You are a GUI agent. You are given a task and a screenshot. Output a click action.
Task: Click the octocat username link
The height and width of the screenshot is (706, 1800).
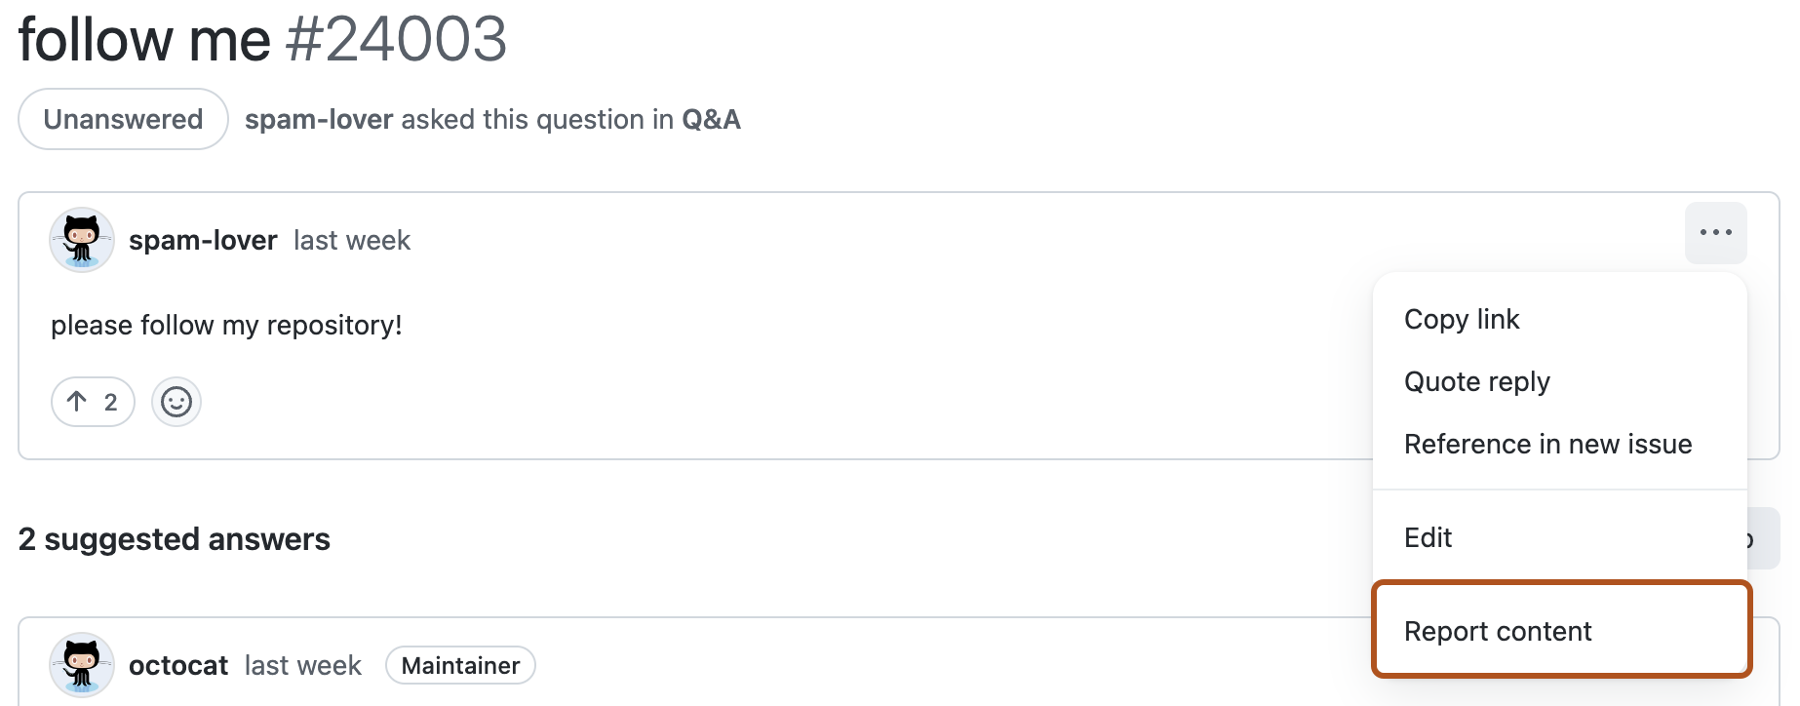[x=178, y=666]
